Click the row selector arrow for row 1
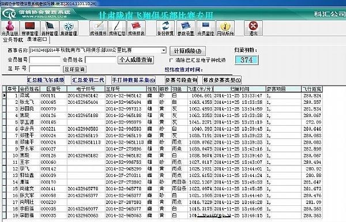Viewport: 346px width, 222px height. (4, 96)
